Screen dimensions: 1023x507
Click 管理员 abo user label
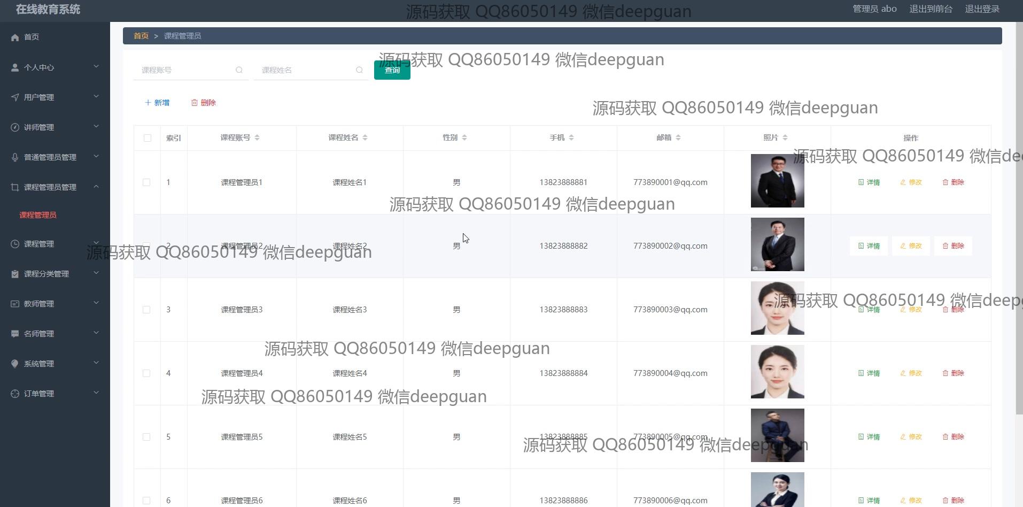(x=874, y=9)
